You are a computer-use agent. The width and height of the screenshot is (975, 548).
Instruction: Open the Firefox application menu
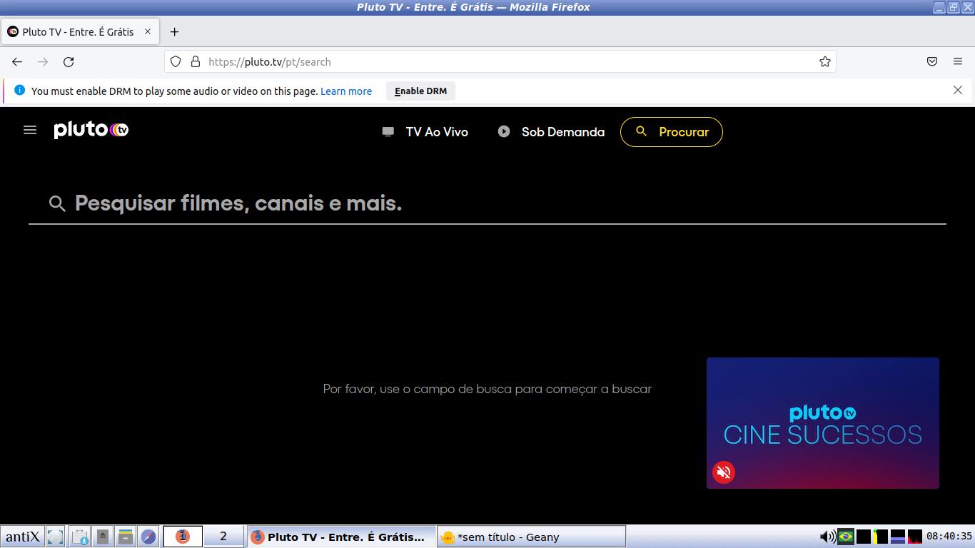click(958, 62)
